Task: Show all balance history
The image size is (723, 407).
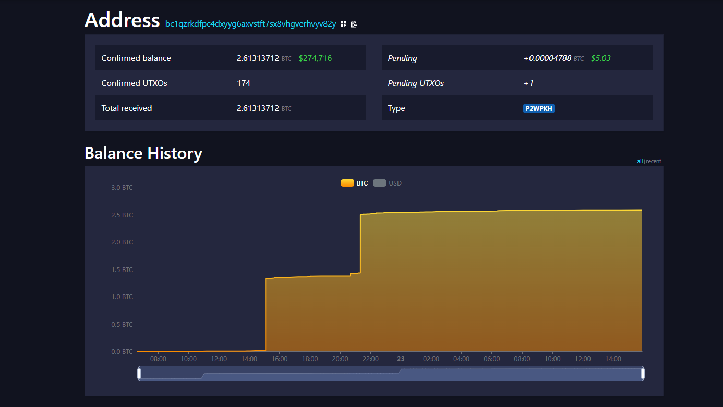Action: (640, 161)
